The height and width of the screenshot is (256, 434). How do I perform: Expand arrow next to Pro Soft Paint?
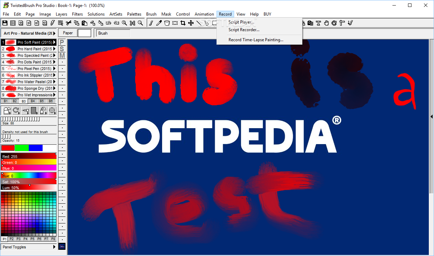(54, 42)
